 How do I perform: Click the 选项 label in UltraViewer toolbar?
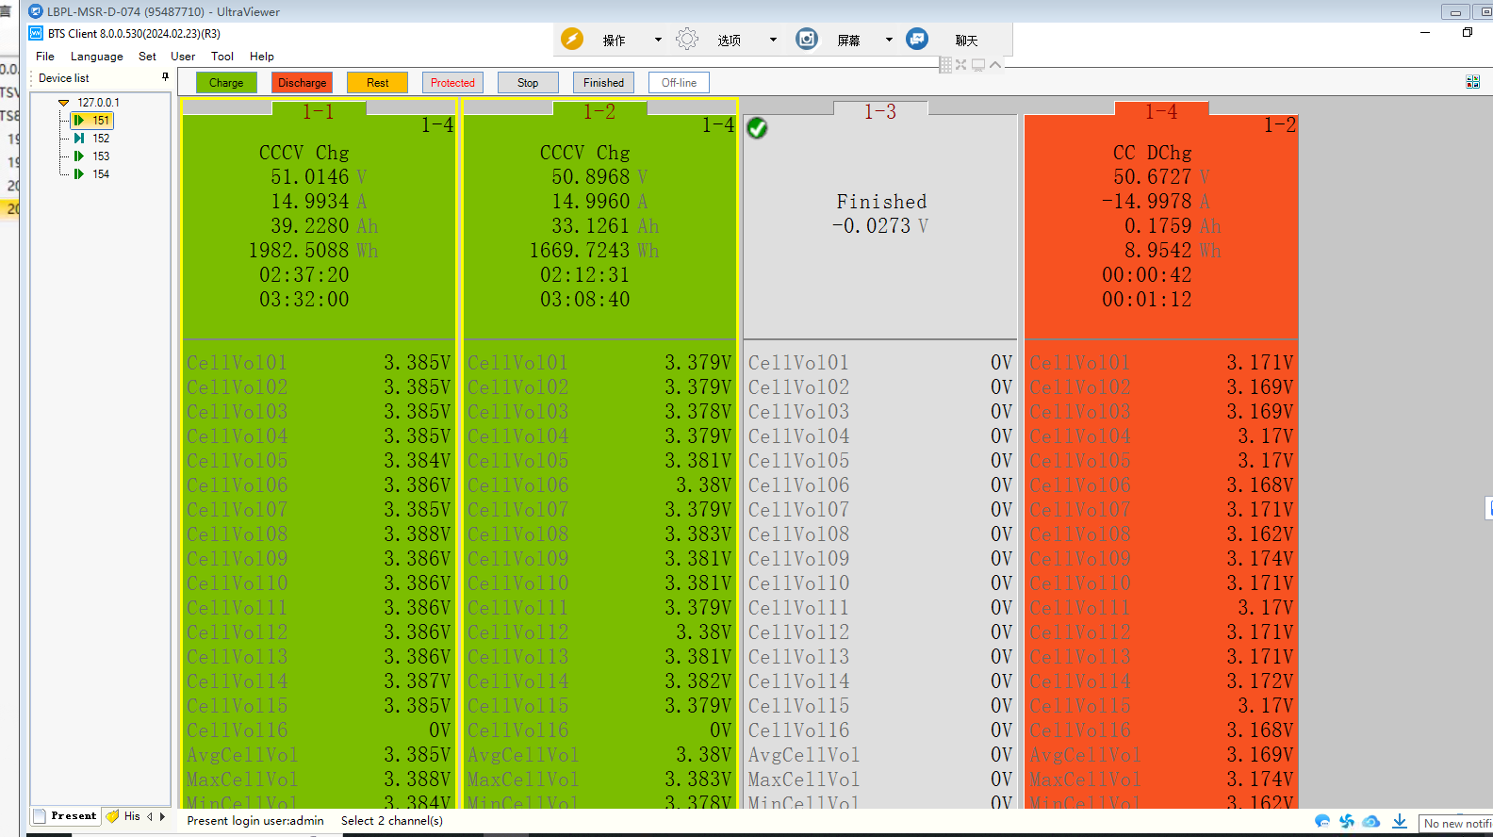click(730, 41)
